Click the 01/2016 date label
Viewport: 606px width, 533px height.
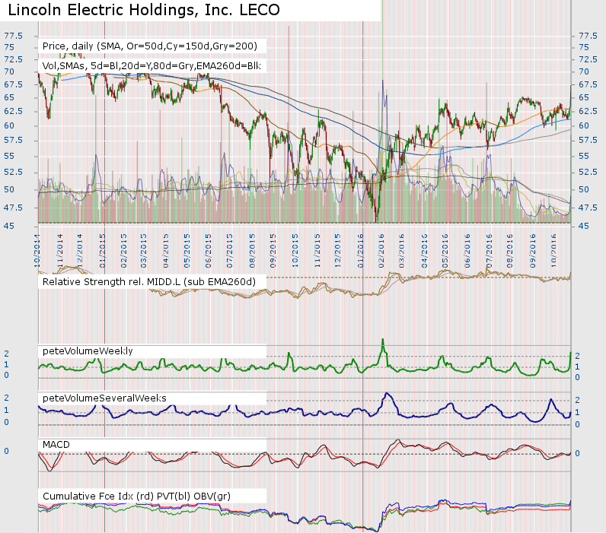point(361,250)
